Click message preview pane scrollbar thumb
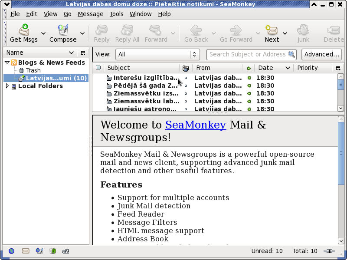 (341, 153)
